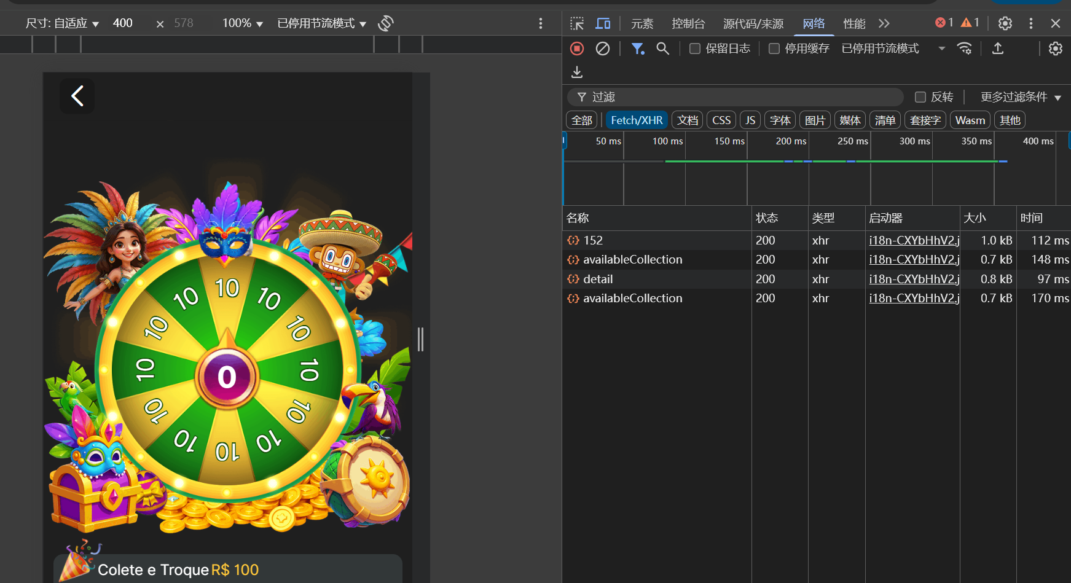Switch to the 源代码/来源 tab
Viewport: 1071px width, 583px height.
[753, 23]
